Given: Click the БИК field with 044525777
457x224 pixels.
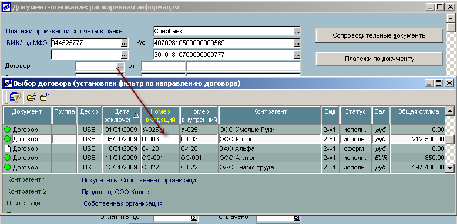Looking at the screenshot, I should [x=86, y=43].
